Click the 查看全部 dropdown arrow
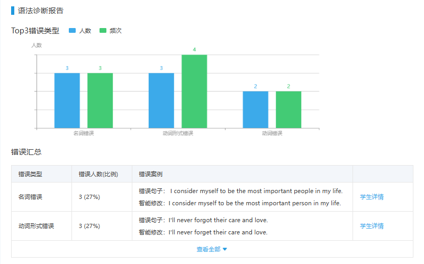The width and height of the screenshot is (424, 264). click(225, 249)
